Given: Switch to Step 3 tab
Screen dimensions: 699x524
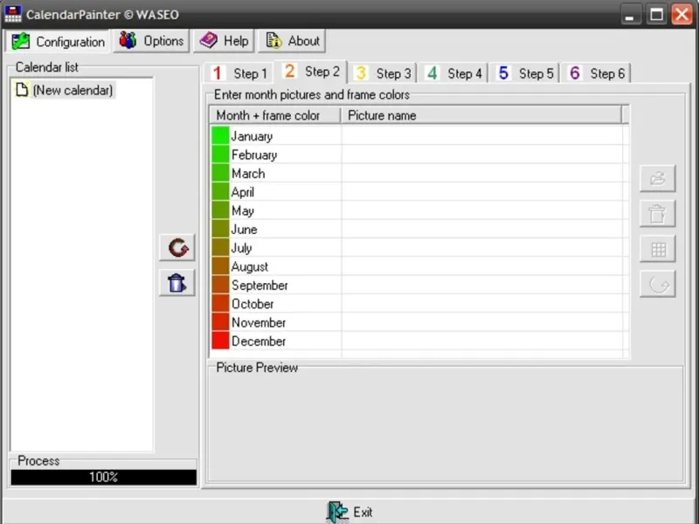Looking at the screenshot, I should point(382,73).
